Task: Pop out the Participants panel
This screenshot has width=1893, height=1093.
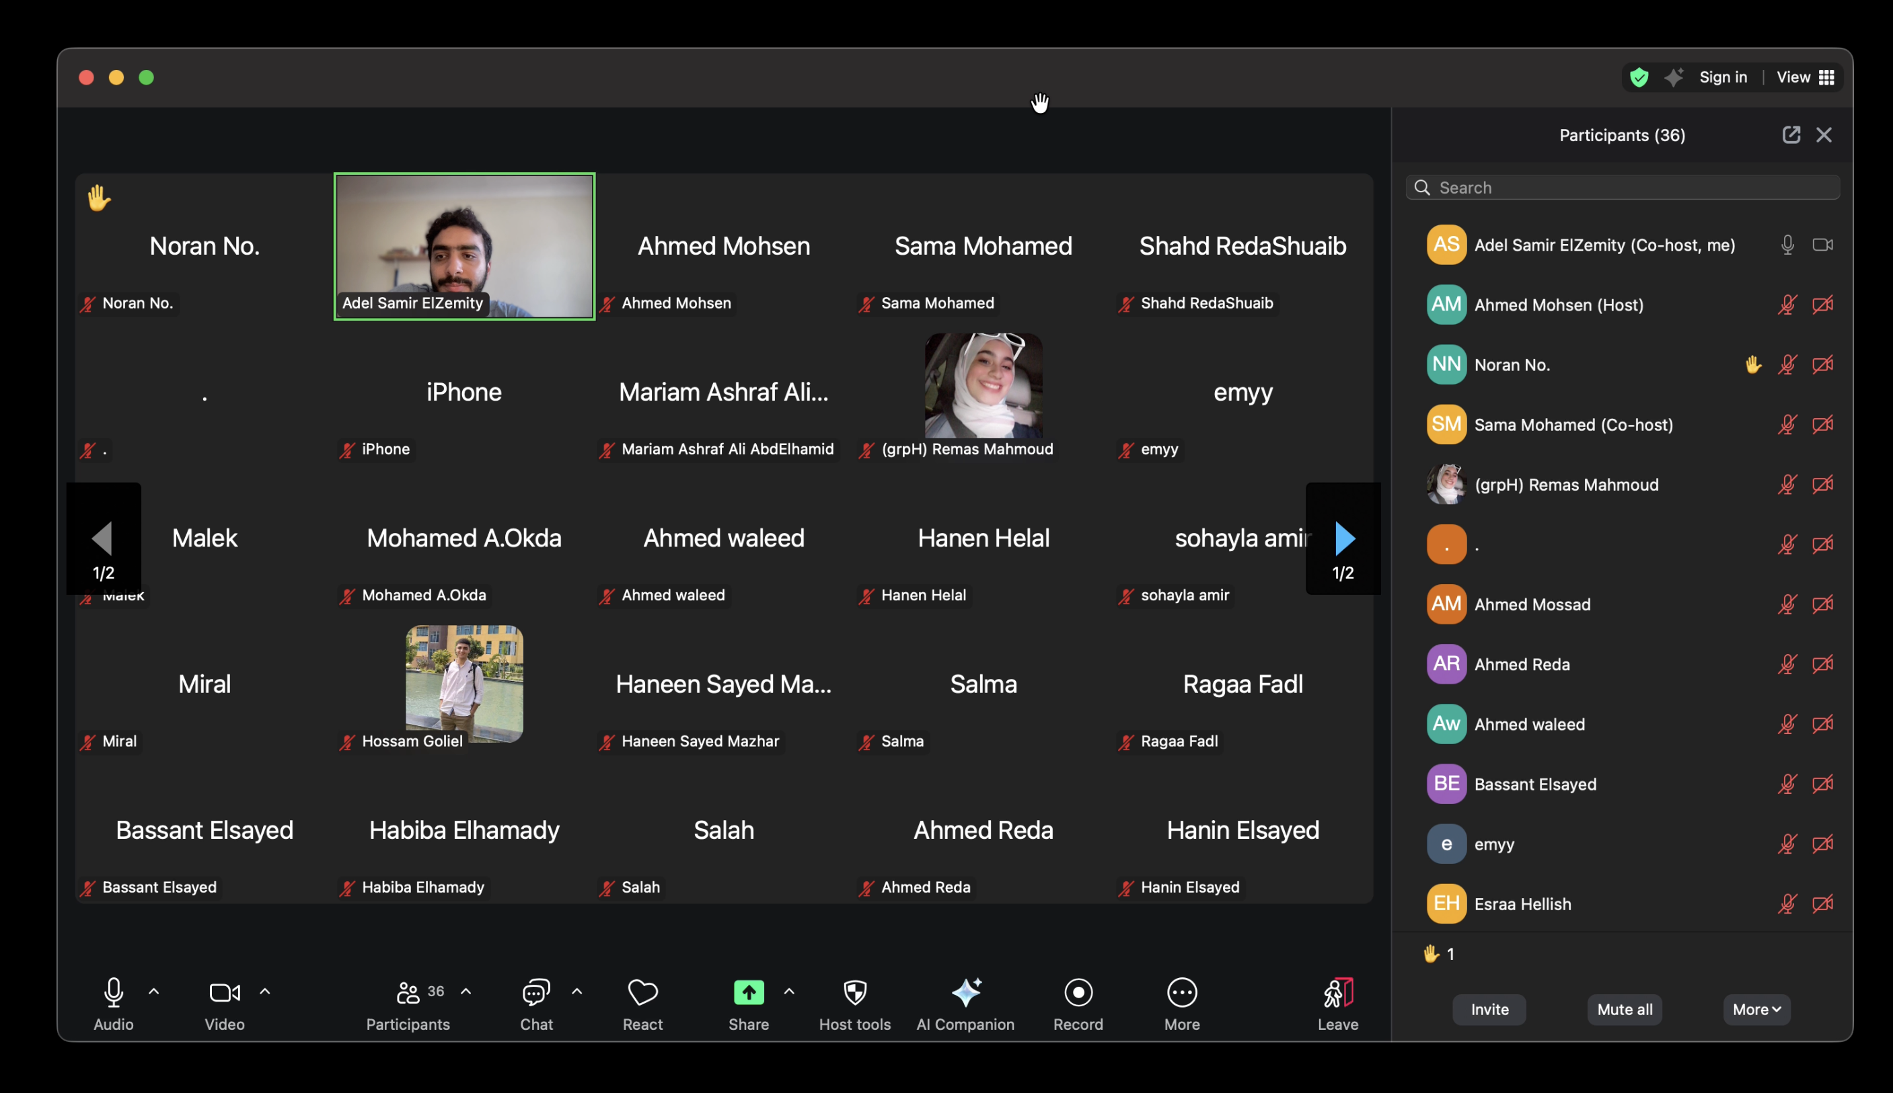Action: pyautogui.click(x=1791, y=134)
